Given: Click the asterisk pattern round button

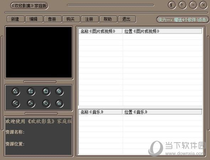Looking at the screenshot, I should pyautogui.click(x=59, y=103).
